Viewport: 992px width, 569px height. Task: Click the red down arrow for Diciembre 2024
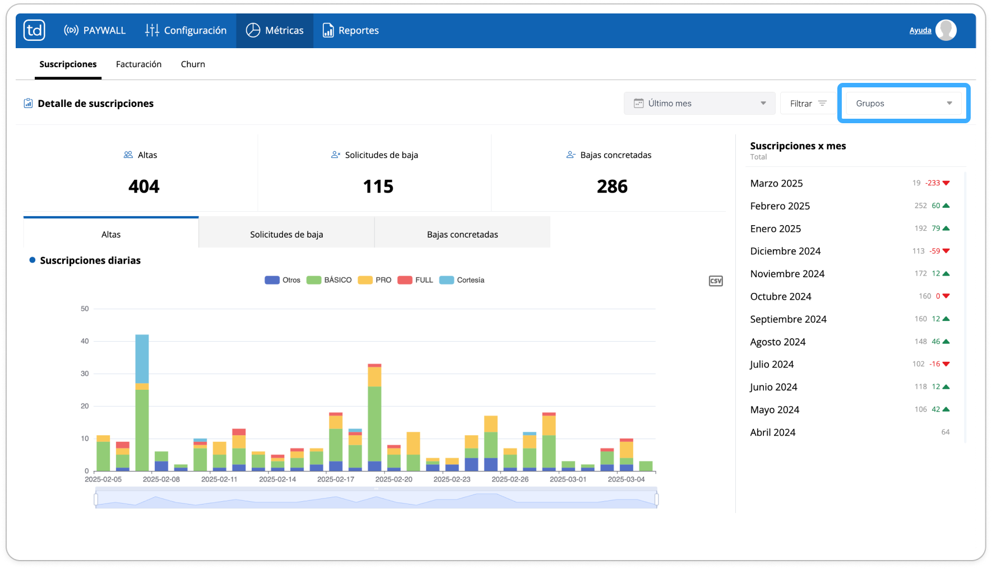[x=946, y=251]
